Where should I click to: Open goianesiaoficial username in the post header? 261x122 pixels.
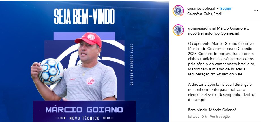pos(201,8)
